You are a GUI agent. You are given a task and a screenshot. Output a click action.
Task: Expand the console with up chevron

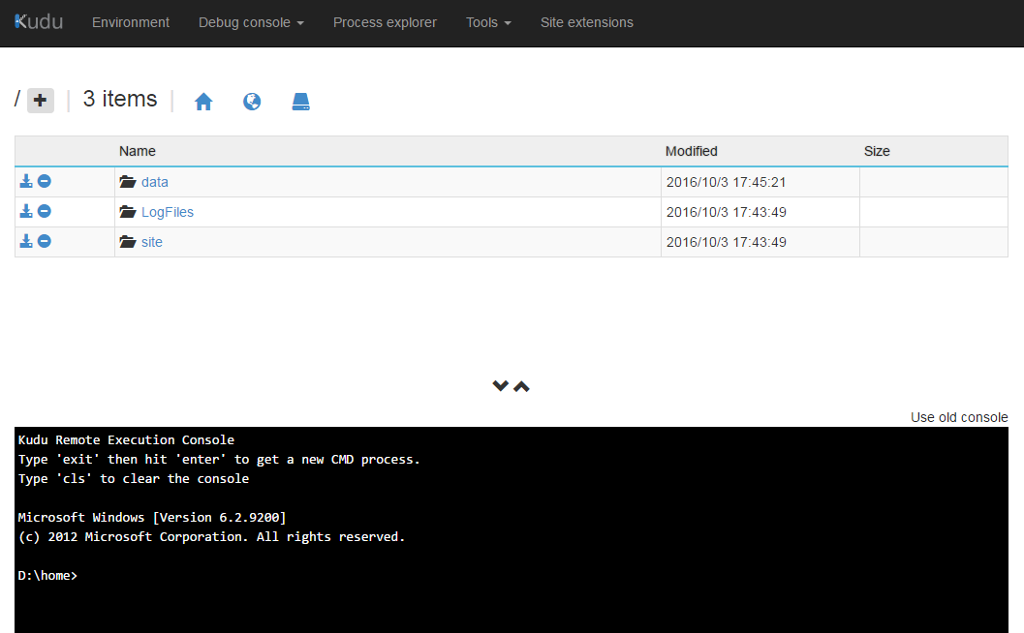click(x=521, y=386)
